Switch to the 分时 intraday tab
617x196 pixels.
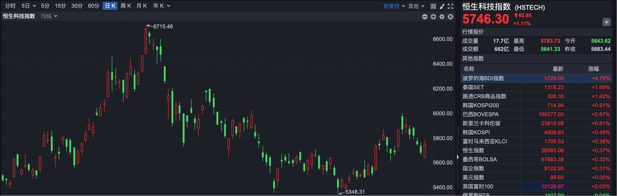pyautogui.click(x=10, y=6)
